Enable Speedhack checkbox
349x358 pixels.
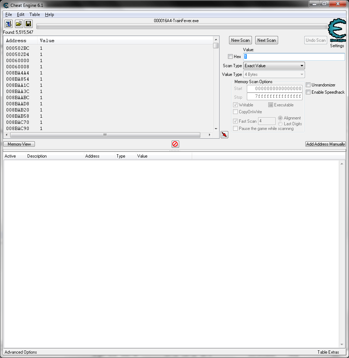[308, 92]
